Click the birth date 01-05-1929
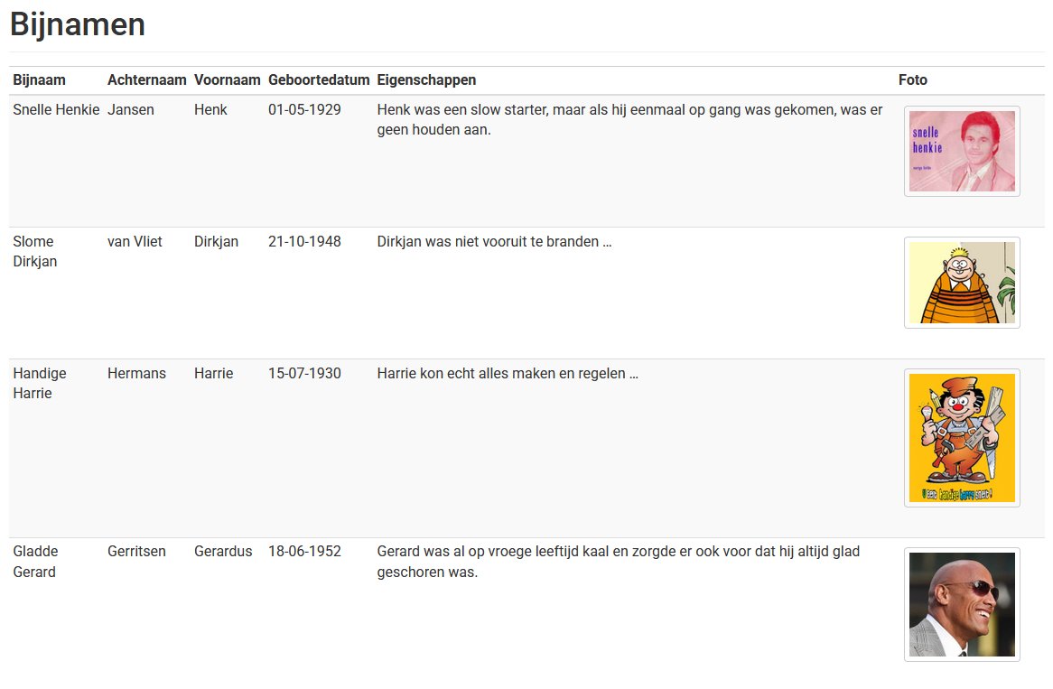Screen dimensions: 1053x689 point(304,110)
